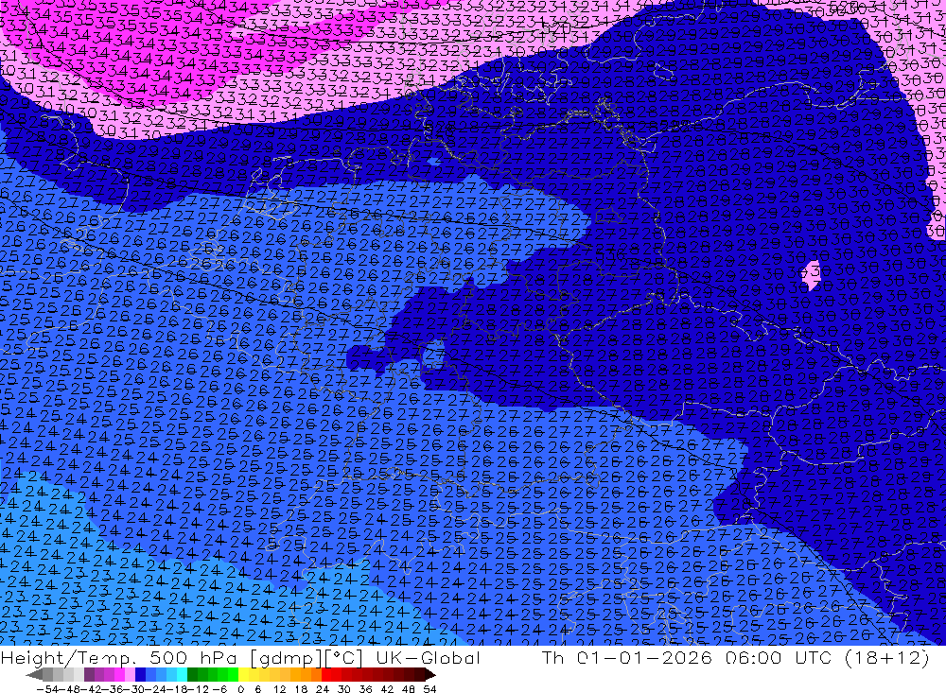Screen dimensions: 946x693
Task: Select the pure red legend swatch above 24
Action: [326, 675]
